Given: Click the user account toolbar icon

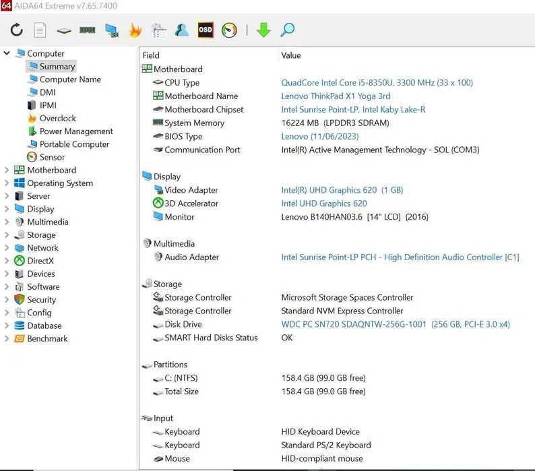Looking at the screenshot, I should [x=182, y=30].
